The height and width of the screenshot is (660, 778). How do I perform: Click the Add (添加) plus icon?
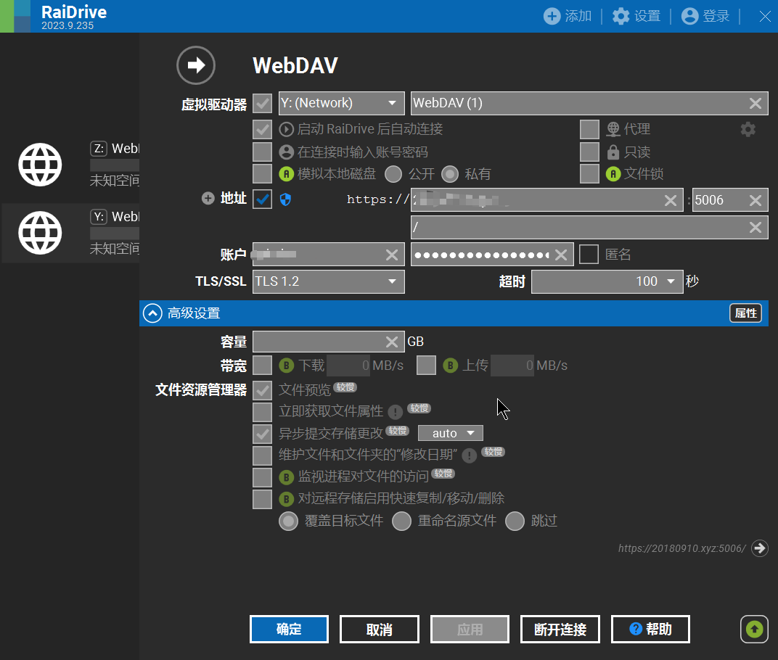552,16
